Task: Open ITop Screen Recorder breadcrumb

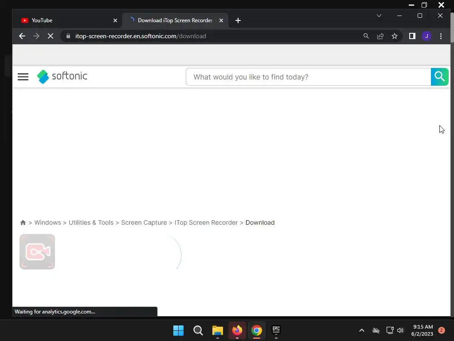Action: (x=206, y=222)
